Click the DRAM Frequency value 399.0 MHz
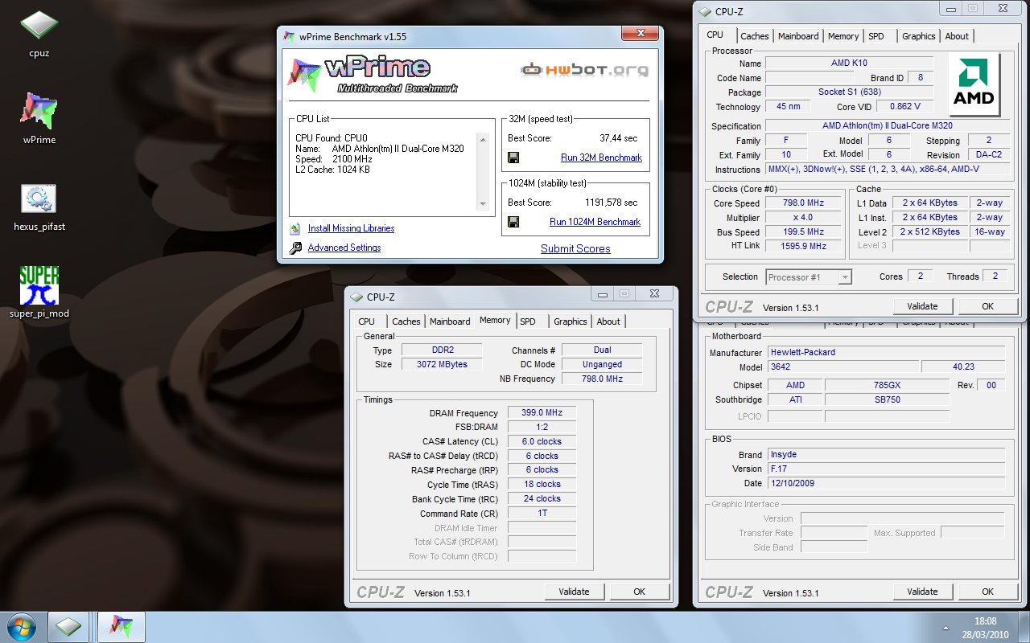 click(542, 413)
